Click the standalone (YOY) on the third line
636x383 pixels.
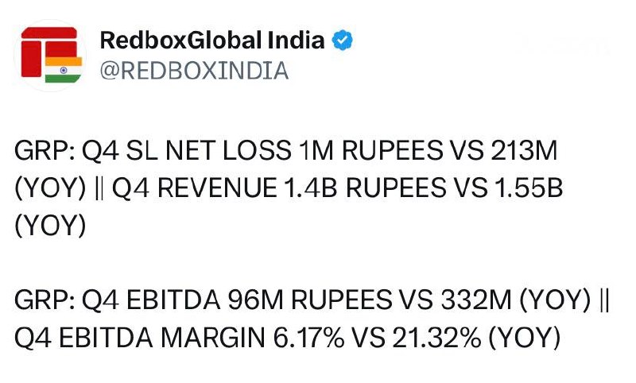[50, 226]
